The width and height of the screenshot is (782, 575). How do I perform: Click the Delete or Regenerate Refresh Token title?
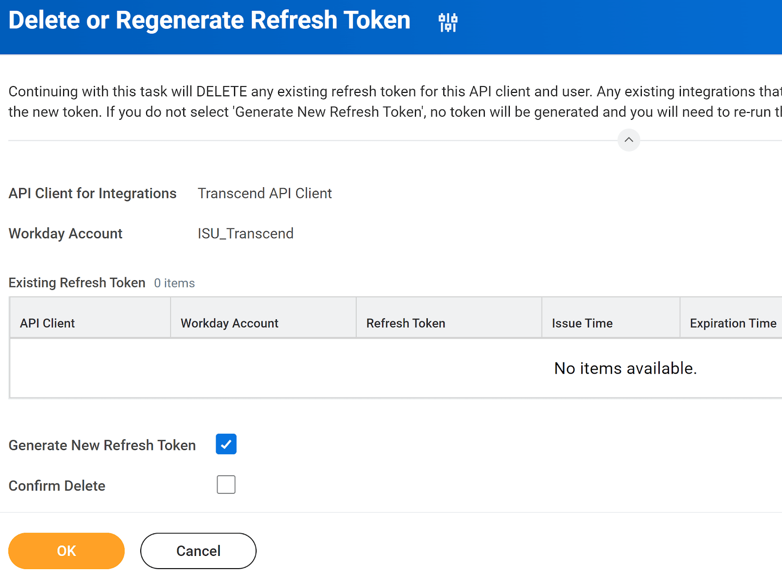[x=210, y=20]
